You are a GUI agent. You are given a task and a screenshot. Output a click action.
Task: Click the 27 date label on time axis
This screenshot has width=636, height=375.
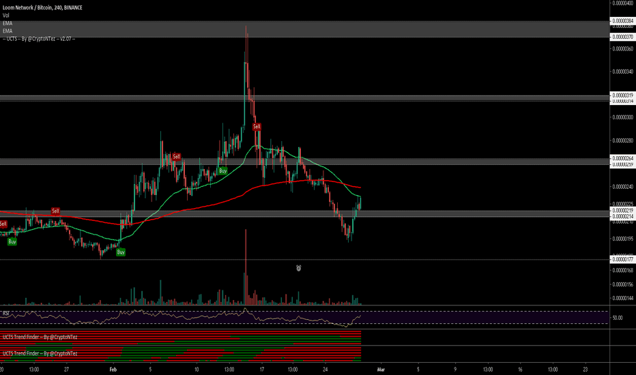66,370
